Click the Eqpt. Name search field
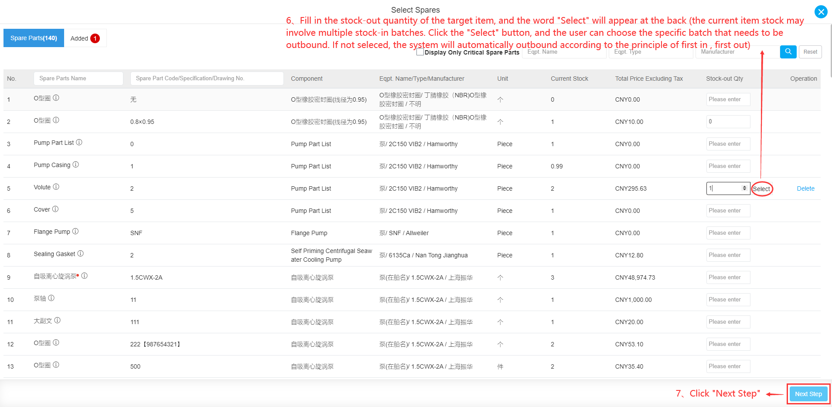The height and width of the screenshot is (407, 832). 564,52
